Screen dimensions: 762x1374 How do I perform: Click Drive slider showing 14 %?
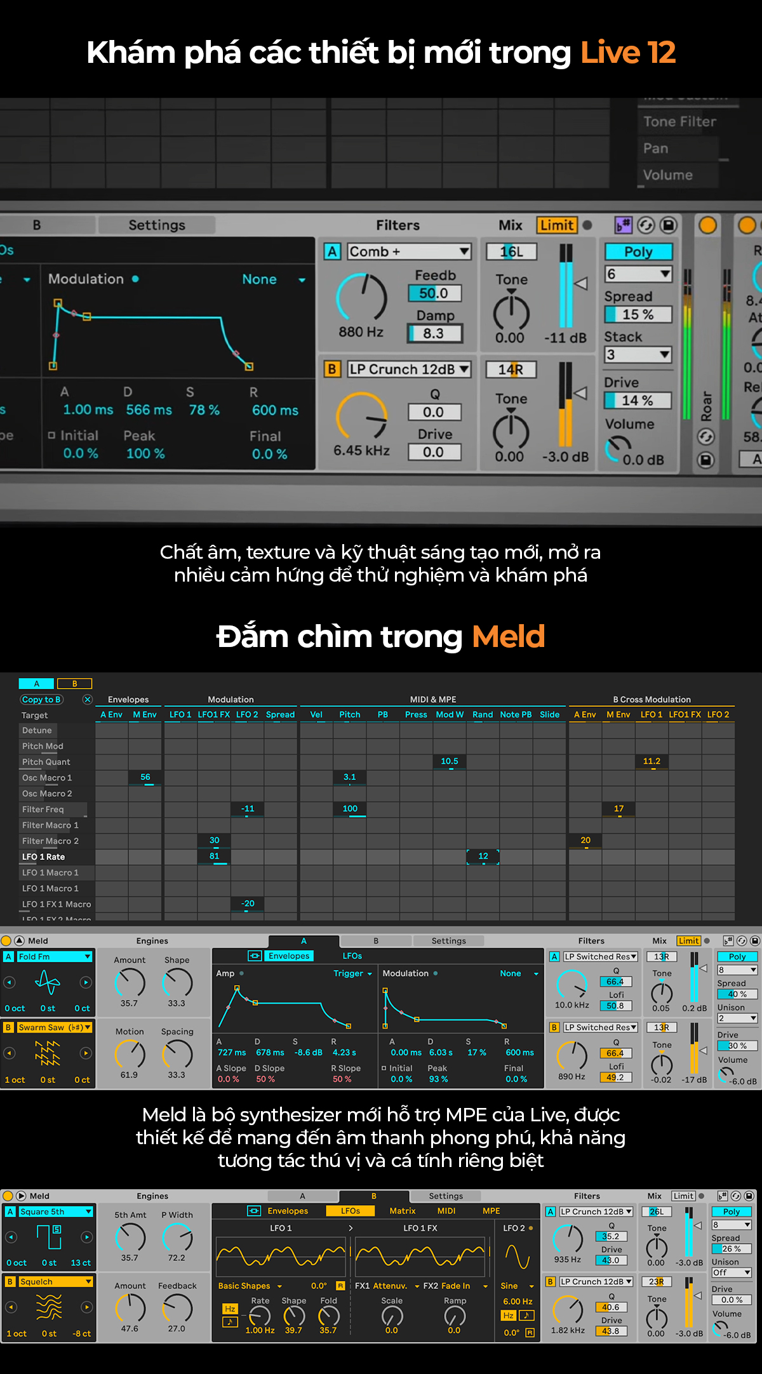point(638,401)
